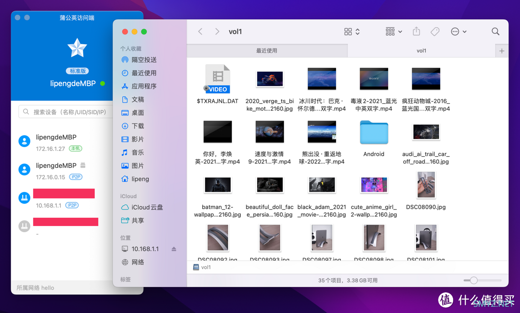
Task: Go back with Finder back arrow
Action: (x=200, y=31)
